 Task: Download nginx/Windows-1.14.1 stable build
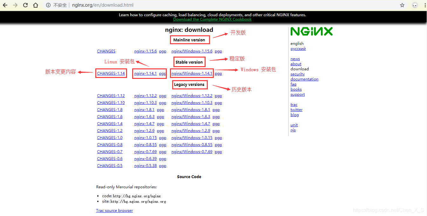point(192,73)
